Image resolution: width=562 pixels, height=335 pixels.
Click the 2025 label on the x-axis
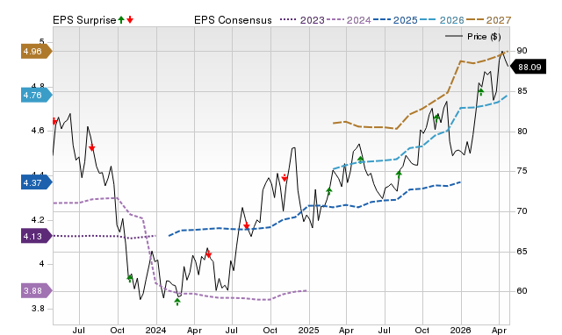pyautogui.click(x=308, y=330)
